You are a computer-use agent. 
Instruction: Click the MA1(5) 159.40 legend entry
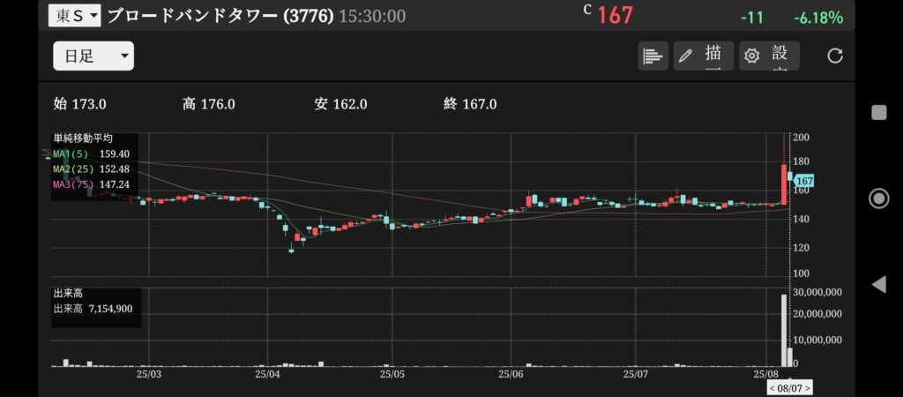click(x=91, y=154)
